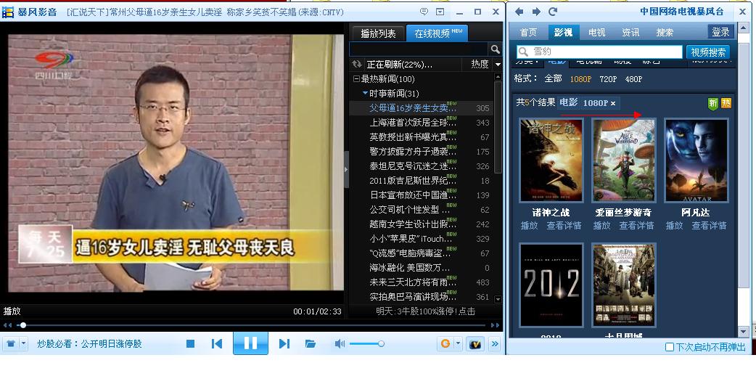Open the 爱丽丝梦游奇 poster thumbnail
The image size is (756, 392).
(x=624, y=160)
